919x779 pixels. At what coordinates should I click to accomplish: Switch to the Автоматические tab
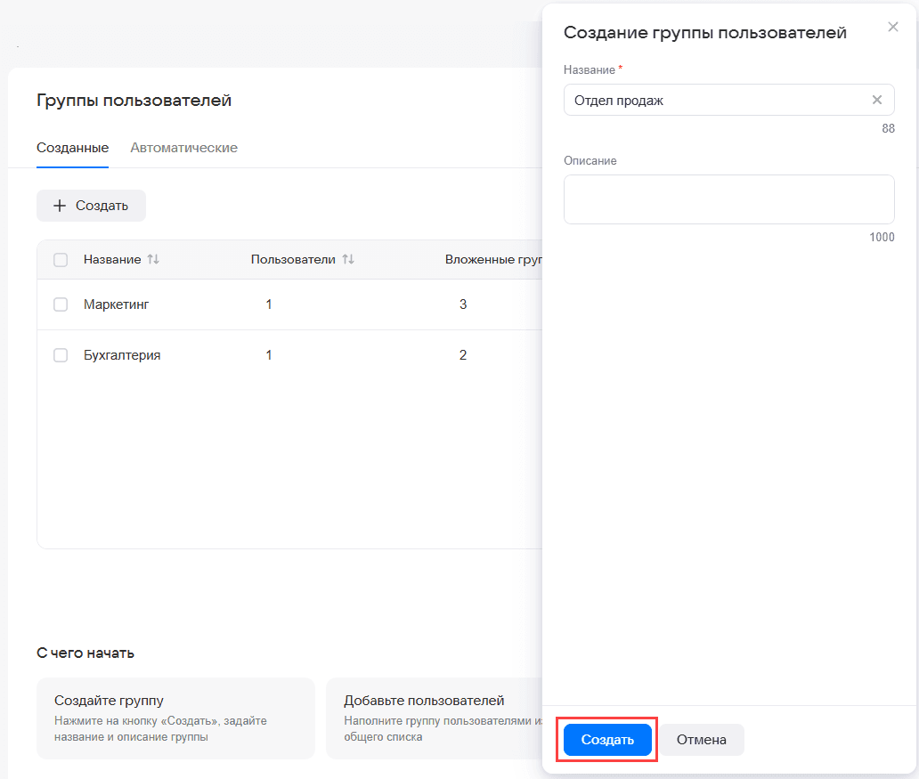point(184,148)
